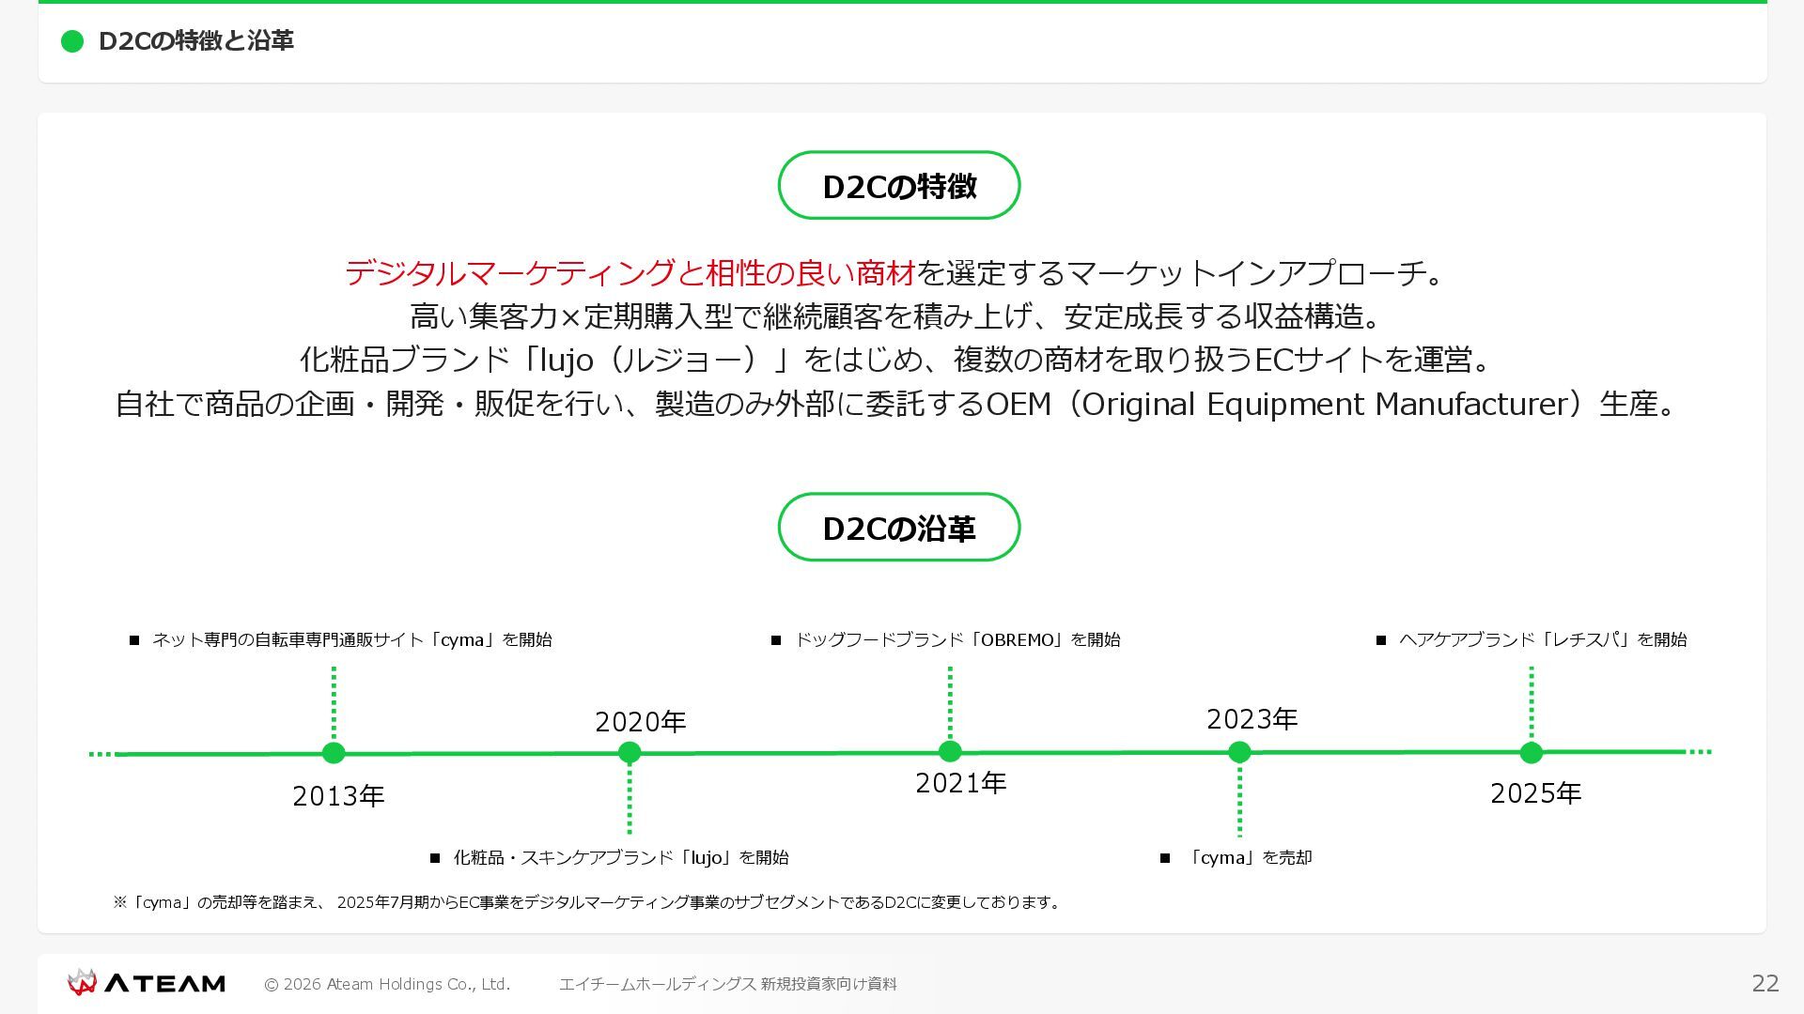Click the cyma sale bullet square
Image resolution: width=1804 pixels, height=1014 pixels.
[x=1165, y=858]
